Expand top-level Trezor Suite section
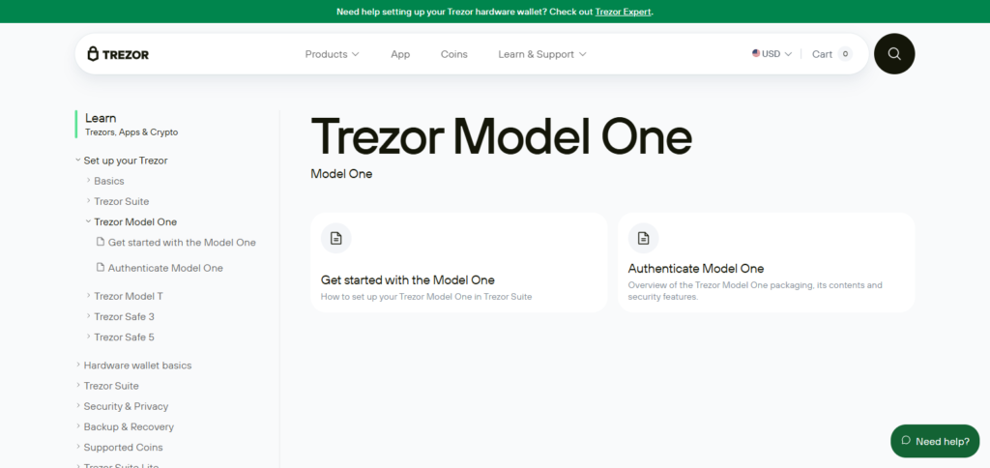 [77, 385]
